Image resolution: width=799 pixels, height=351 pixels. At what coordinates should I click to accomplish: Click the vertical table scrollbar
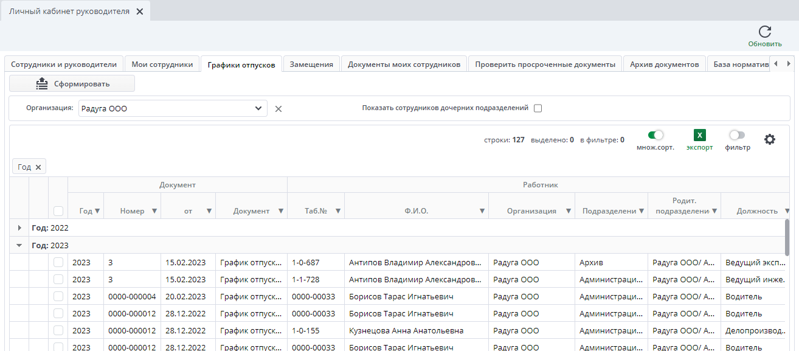pyautogui.click(x=787, y=237)
